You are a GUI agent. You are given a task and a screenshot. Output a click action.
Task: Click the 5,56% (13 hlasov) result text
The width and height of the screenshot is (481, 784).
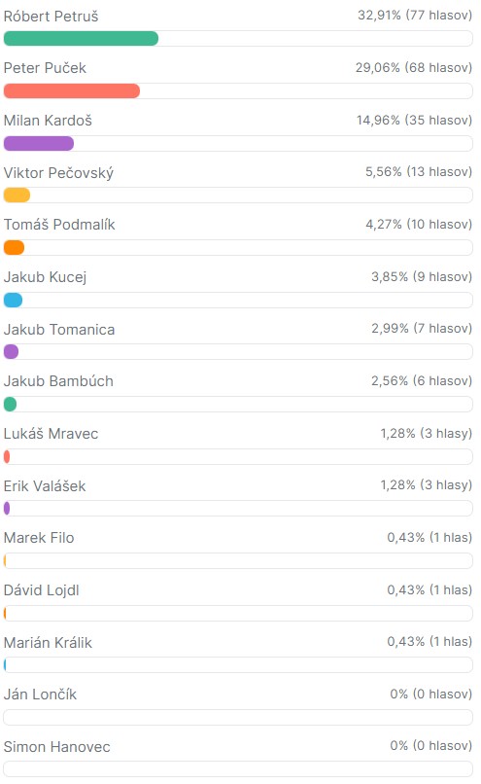[419, 171]
